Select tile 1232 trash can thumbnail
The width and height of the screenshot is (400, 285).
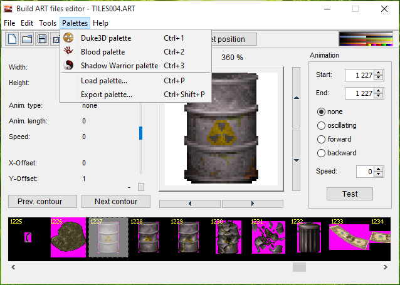pyautogui.click(x=309, y=237)
